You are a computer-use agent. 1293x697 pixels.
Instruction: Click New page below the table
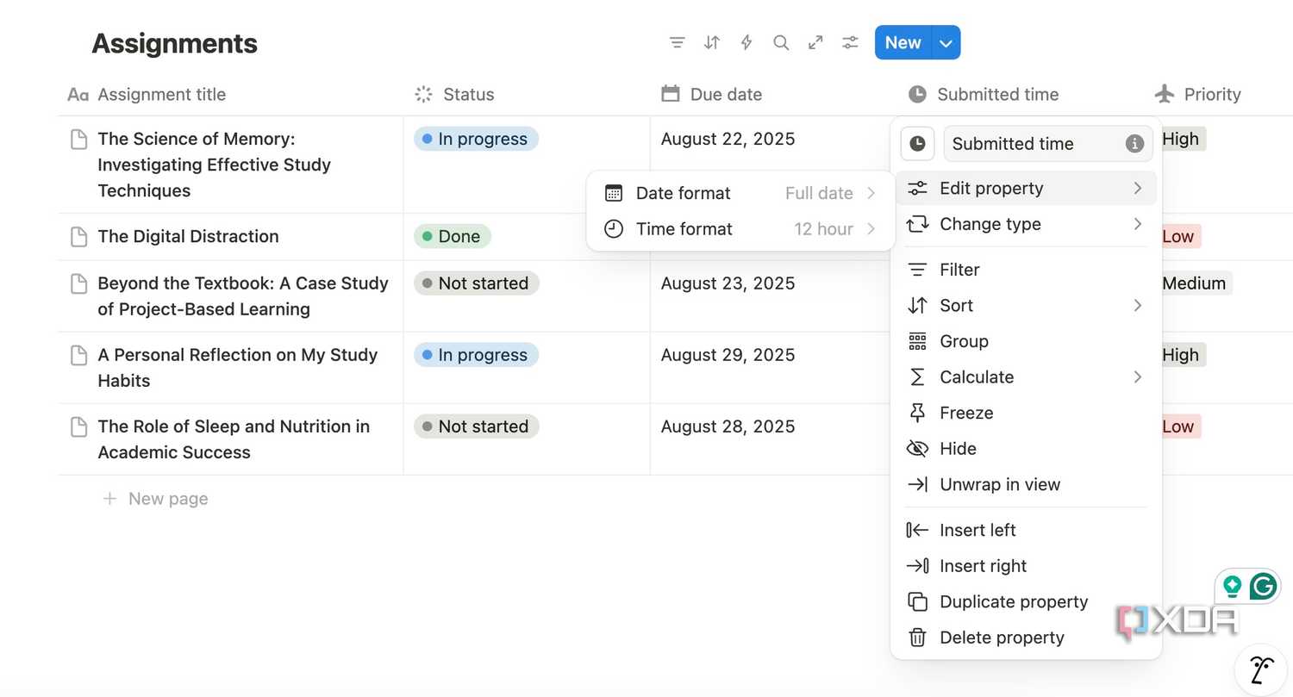coord(168,499)
